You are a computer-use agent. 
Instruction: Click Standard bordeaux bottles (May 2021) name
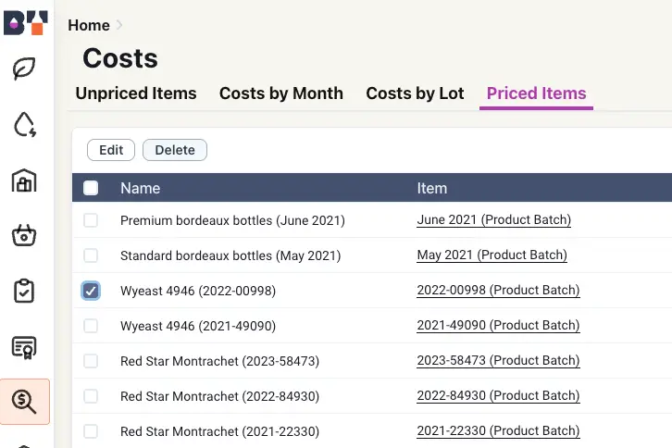coord(230,255)
